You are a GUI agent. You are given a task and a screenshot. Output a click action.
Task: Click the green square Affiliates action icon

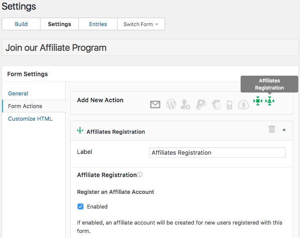click(x=258, y=101)
